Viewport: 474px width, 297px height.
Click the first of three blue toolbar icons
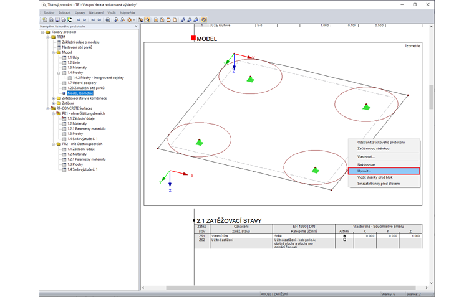183,20
